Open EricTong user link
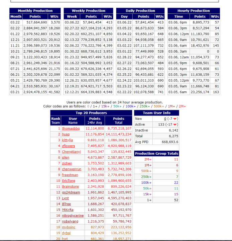 coord(69,181)
